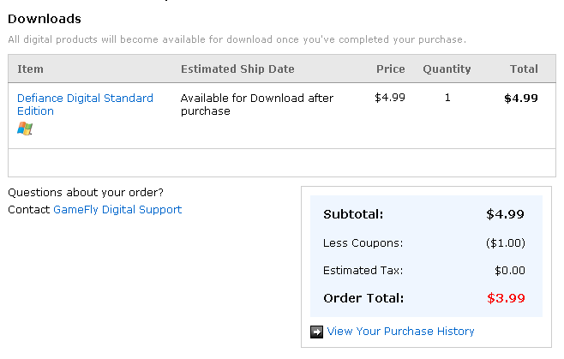
Task: Click the bold row total $4.99
Action: [x=521, y=98]
